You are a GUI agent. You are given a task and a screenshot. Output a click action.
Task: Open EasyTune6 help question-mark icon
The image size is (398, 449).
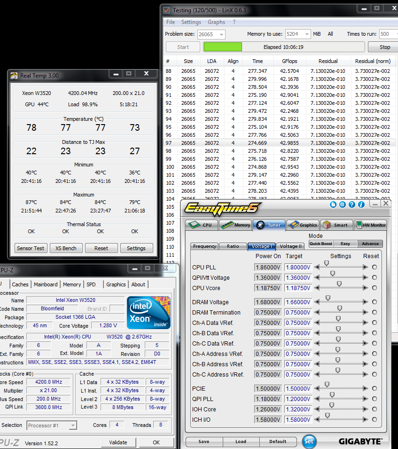[352, 205]
